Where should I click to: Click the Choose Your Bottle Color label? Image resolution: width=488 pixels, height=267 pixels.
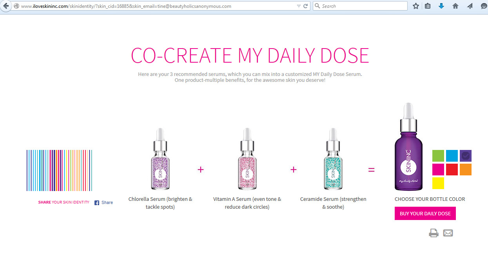(x=430, y=199)
